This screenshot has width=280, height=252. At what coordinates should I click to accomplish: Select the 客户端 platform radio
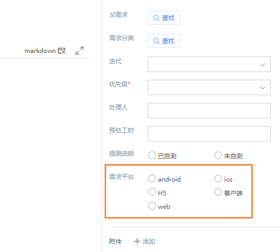218,192
